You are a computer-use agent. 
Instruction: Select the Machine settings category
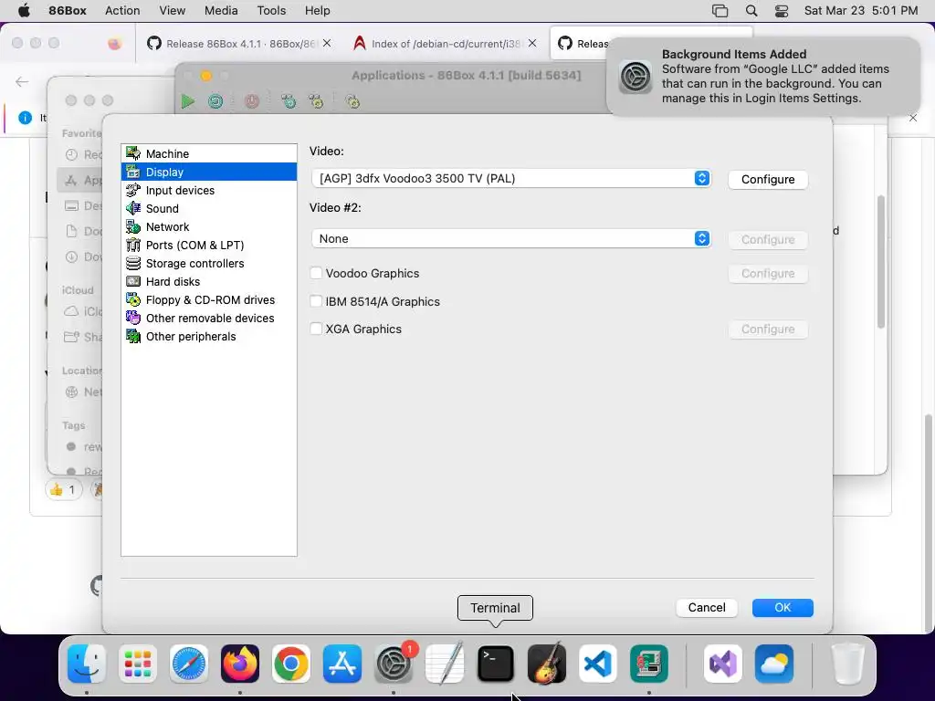[209, 153]
